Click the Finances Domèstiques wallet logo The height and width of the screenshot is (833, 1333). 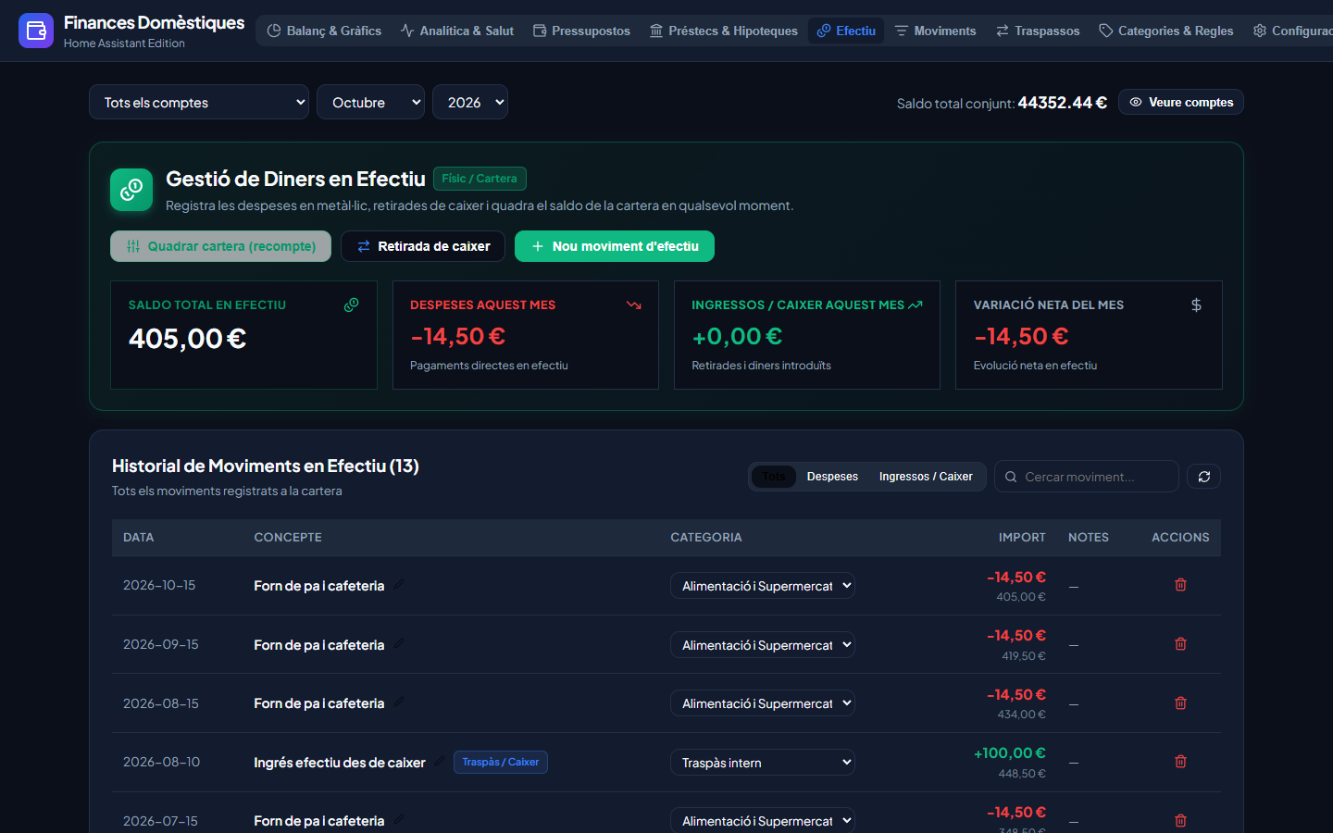coord(36,31)
